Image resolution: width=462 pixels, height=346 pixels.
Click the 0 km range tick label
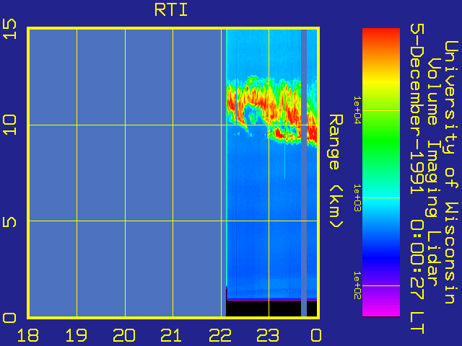tap(9, 318)
